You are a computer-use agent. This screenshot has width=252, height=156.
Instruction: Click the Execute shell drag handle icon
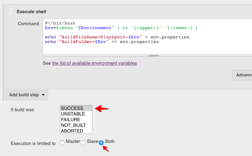pos(12,12)
